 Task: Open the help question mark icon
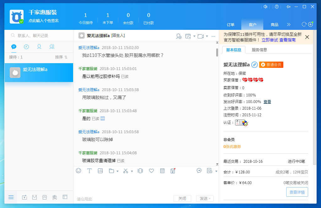pos(277,7)
